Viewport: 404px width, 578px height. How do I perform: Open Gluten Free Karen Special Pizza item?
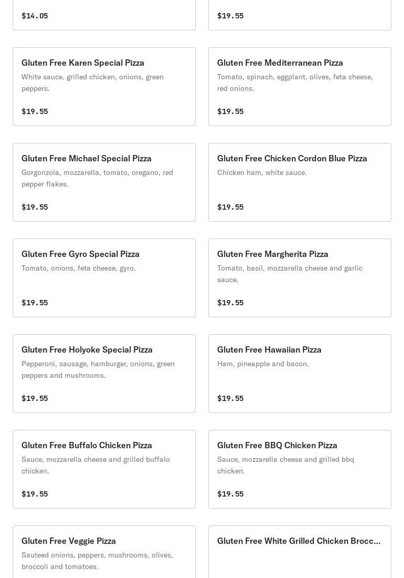pos(104,87)
